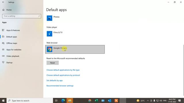Click the Apps for websites icon
The width and height of the screenshot is (184, 103).
point(3,49)
